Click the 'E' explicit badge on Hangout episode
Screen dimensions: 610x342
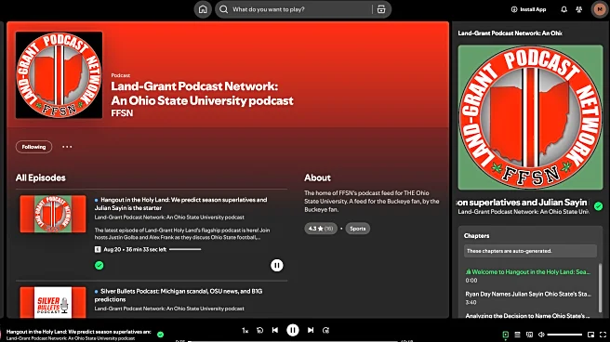[98, 249]
